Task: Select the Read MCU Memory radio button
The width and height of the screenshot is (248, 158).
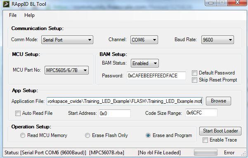Action: click(23, 135)
